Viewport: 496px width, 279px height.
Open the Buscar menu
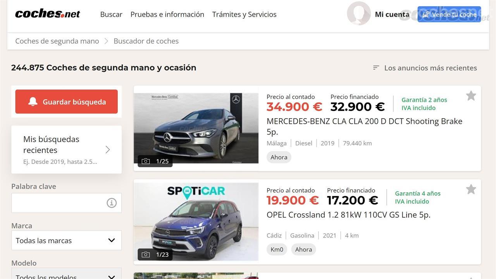tap(111, 14)
